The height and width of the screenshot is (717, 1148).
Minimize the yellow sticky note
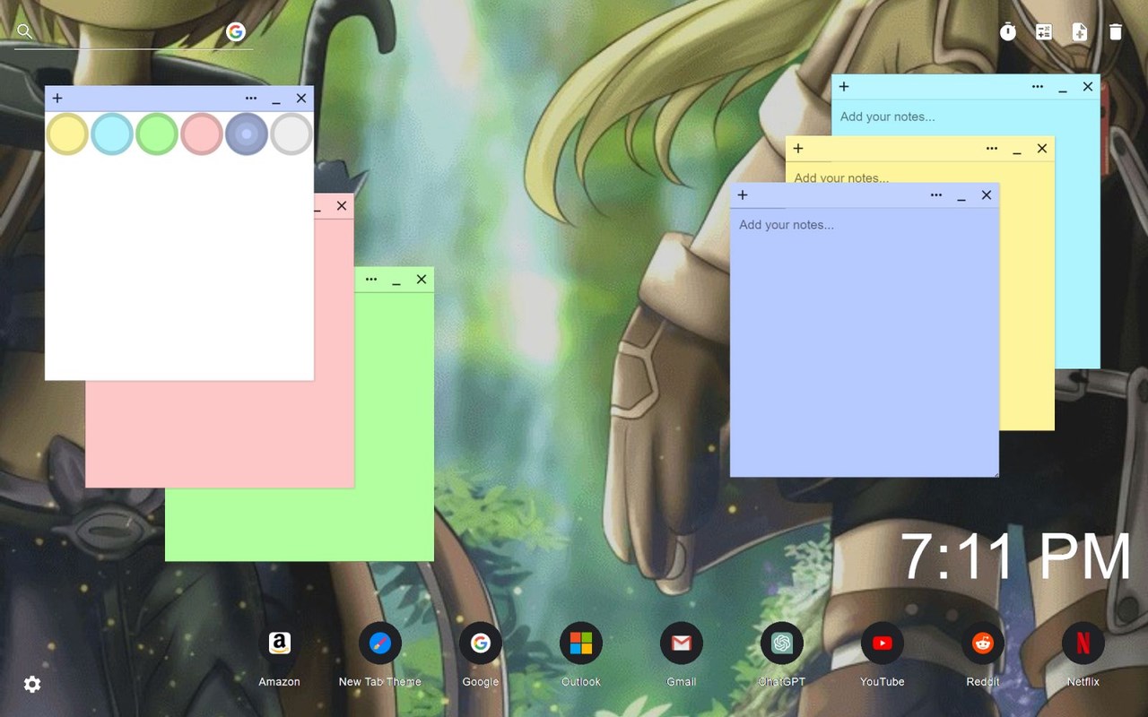pos(1017,151)
